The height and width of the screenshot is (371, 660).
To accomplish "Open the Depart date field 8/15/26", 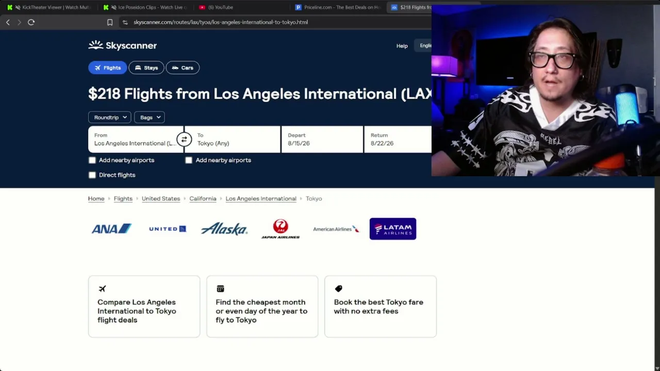I will tap(322, 139).
